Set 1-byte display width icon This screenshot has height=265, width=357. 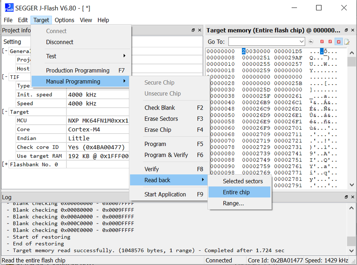pos(322,42)
